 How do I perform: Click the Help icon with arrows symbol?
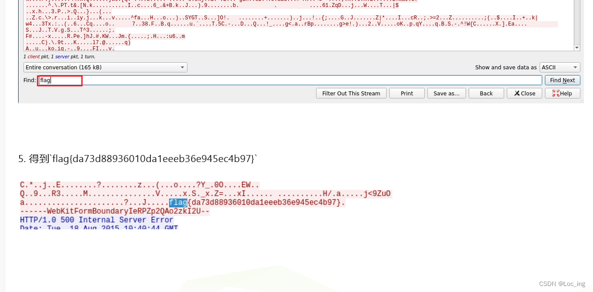(x=555, y=93)
